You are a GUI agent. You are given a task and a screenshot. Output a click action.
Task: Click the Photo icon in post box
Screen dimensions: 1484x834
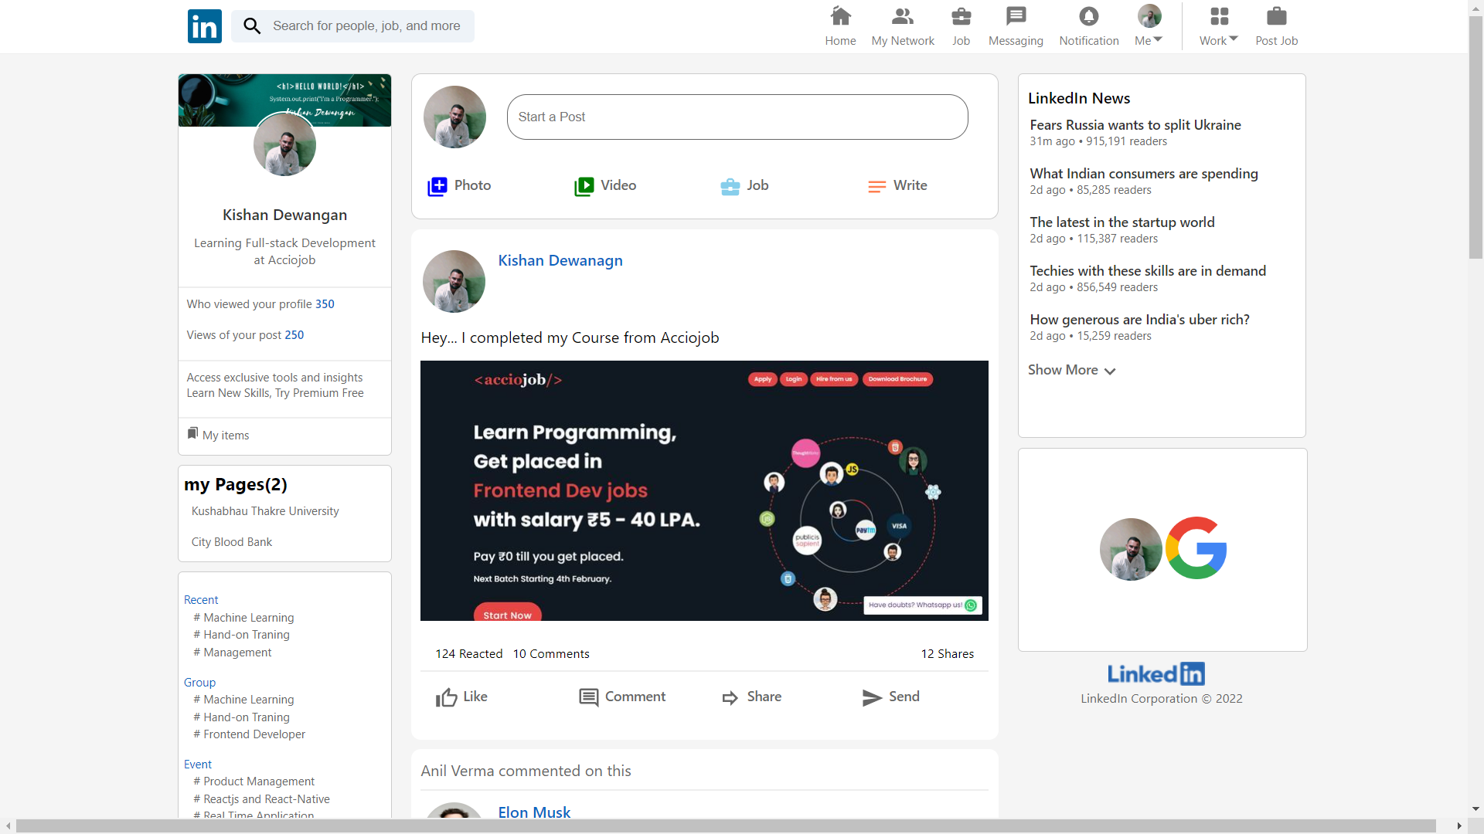(x=437, y=186)
